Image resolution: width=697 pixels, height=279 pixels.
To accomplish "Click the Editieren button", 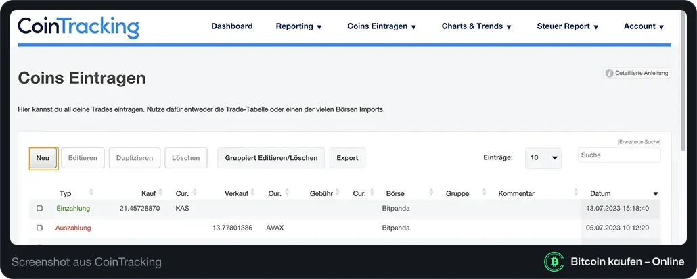I will tap(83, 158).
